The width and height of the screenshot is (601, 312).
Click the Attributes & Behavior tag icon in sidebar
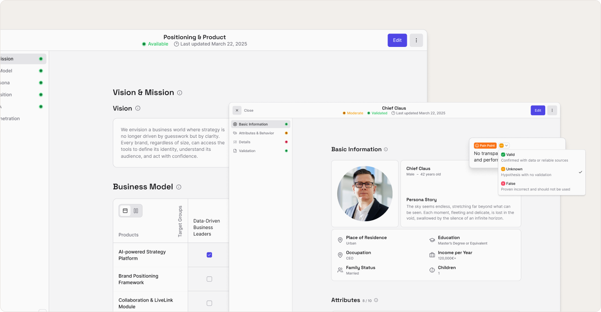coord(235,133)
